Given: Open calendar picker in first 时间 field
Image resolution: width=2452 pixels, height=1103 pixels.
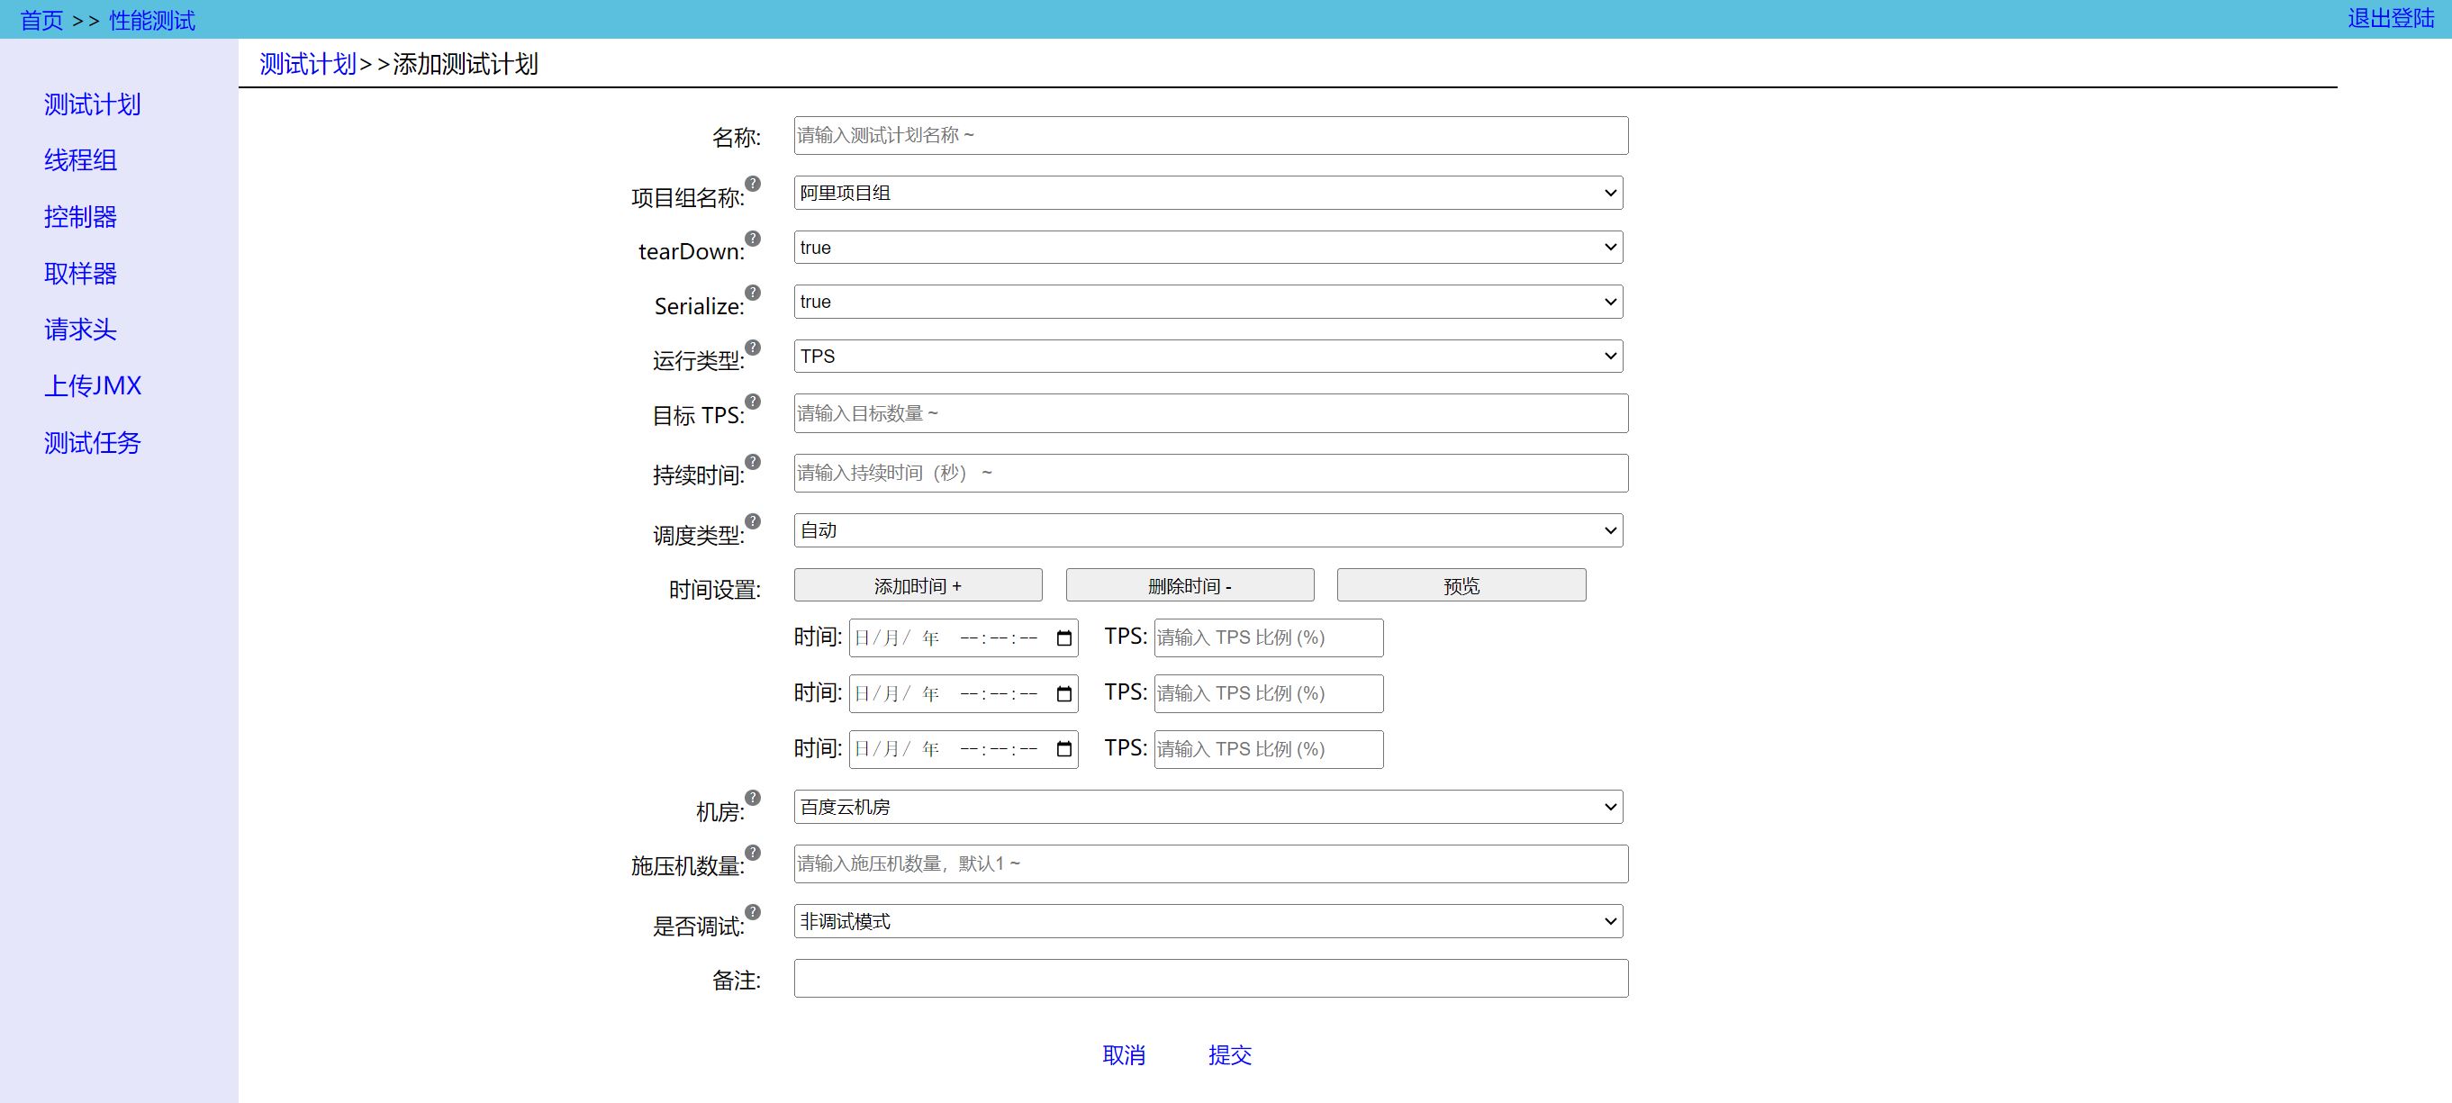Looking at the screenshot, I should tap(1064, 638).
